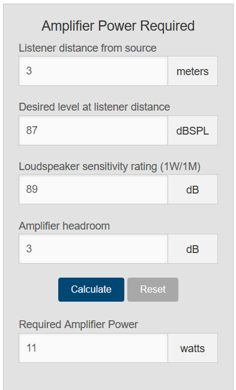Viewport: 236px width, 390px height.
Task: Click the Listener distance from source label
Action: tap(88, 47)
